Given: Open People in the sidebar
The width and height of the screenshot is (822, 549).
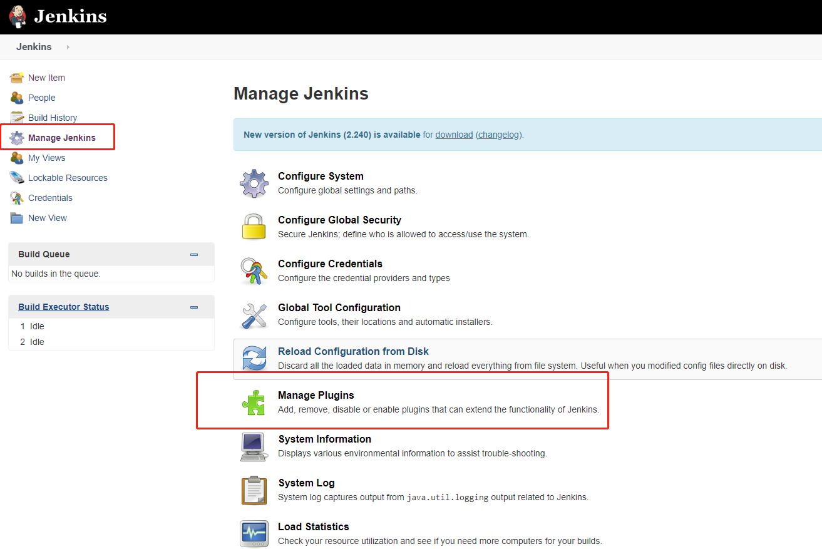Looking at the screenshot, I should pyautogui.click(x=42, y=98).
